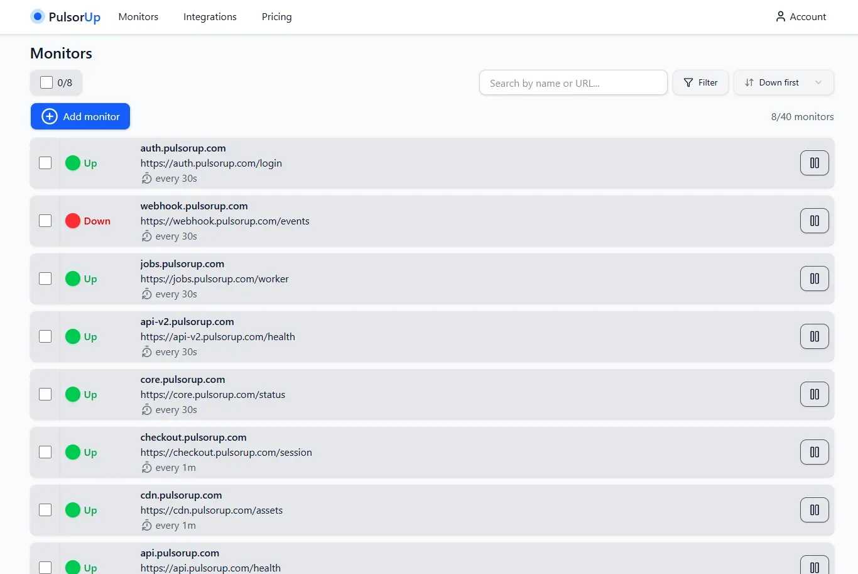The height and width of the screenshot is (574, 858).
Task: Open the Filter options
Action: [700, 82]
